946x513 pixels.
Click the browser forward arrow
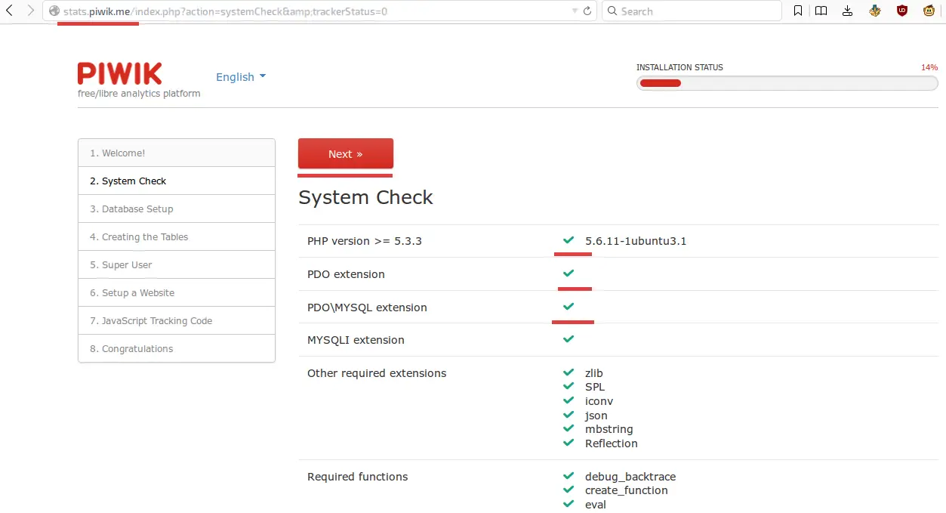pos(31,11)
